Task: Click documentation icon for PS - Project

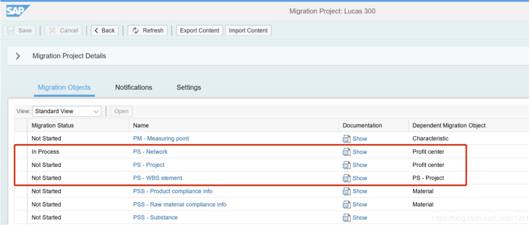Action: coord(346,165)
